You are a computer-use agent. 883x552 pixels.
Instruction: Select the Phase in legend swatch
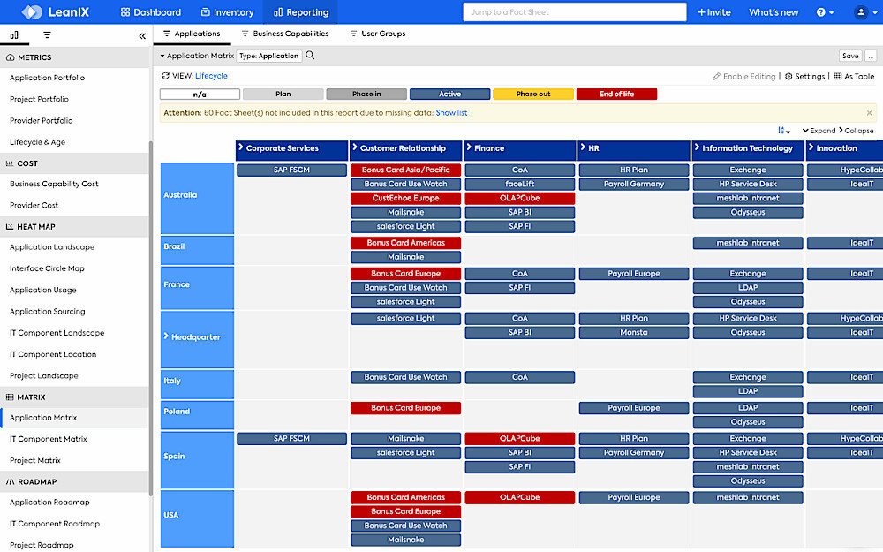tap(366, 95)
